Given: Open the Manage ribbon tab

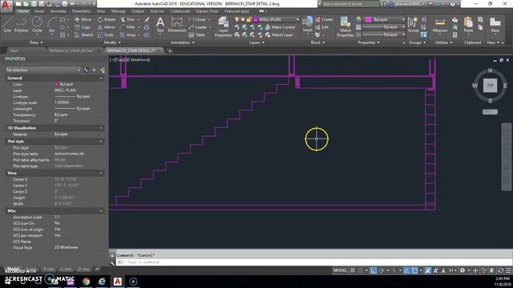Looking at the screenshot, I should pos(118,11).
